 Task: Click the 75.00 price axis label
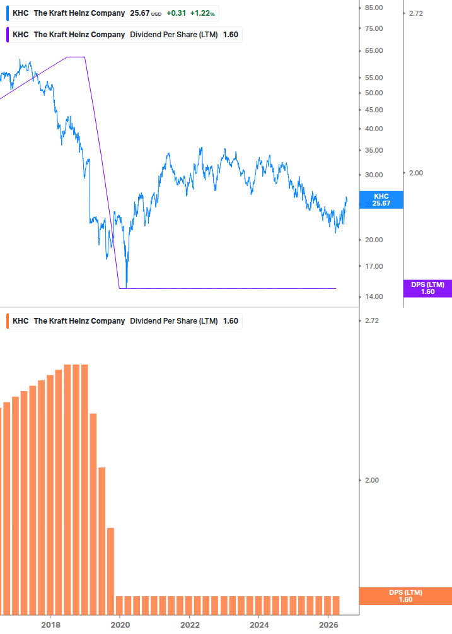point(374,29)
